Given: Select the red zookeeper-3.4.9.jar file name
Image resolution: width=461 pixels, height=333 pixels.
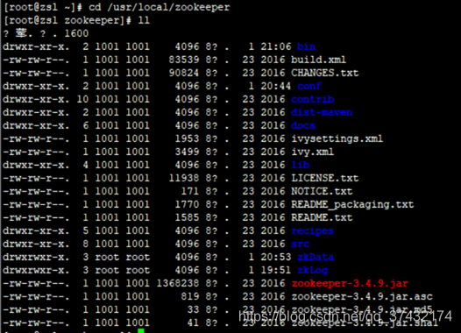Looking at the screenshot, I should [x=350, y=284].
